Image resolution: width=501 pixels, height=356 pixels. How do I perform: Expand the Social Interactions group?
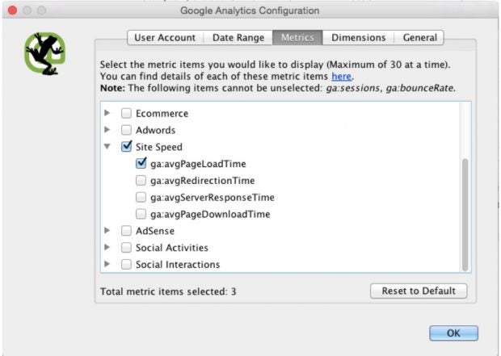(x=107, y=264)
